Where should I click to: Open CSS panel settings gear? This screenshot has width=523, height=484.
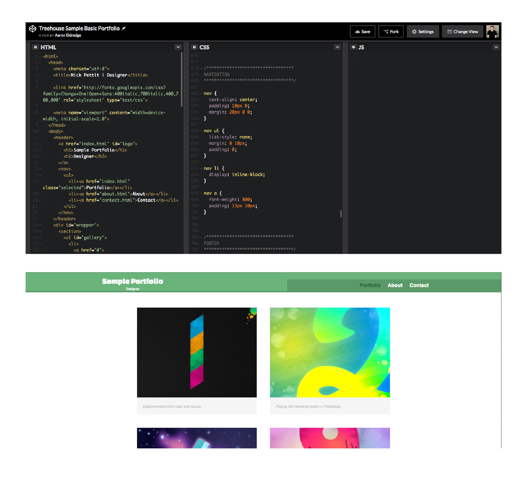194,47
